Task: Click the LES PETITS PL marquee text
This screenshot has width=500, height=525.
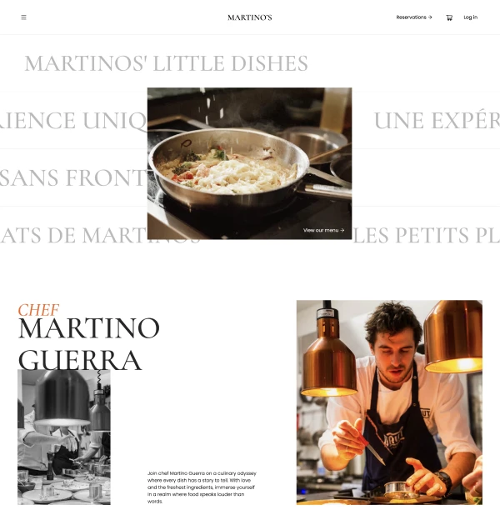Action: click(x=426, y=235)
